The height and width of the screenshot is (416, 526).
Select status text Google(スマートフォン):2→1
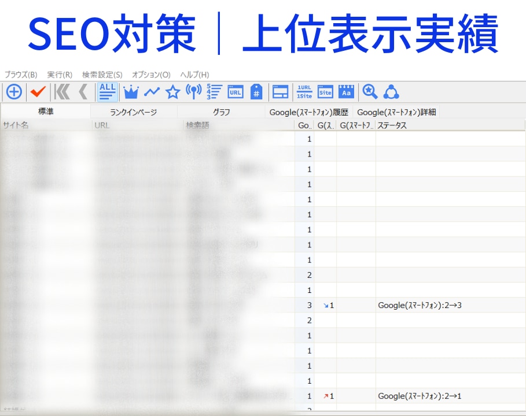coord(420,396)
